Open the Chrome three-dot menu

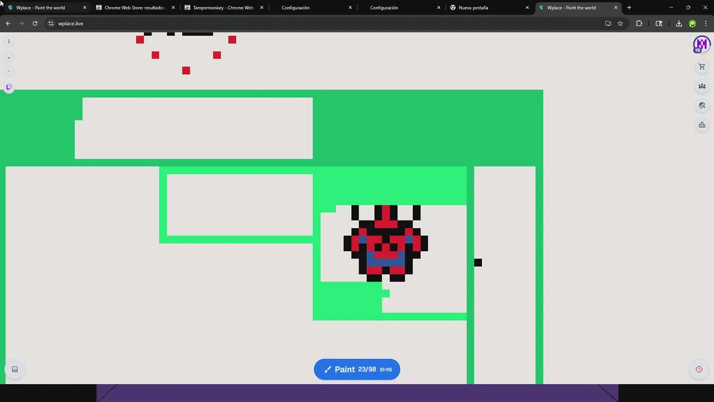point(706,23)
